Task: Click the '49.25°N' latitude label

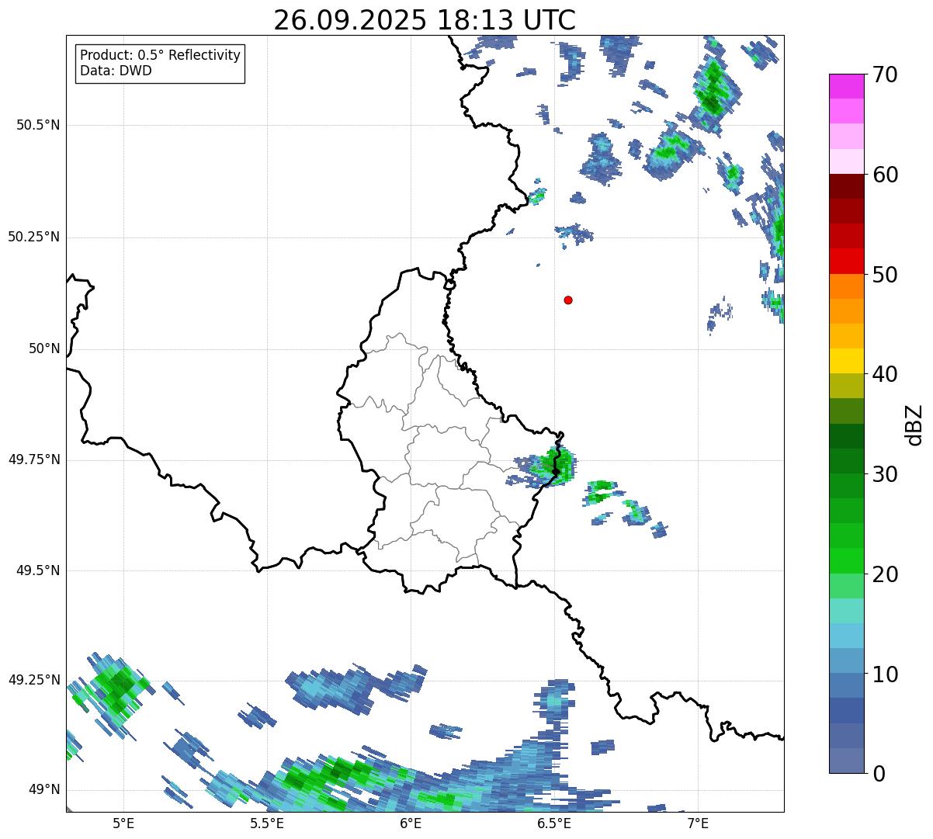Action: (33, 680)
